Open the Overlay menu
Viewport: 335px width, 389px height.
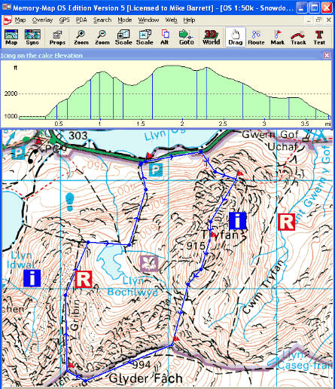click(x=42, y=20)
